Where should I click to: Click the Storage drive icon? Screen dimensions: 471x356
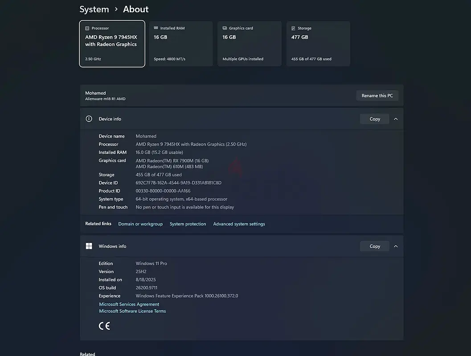pos(293,28)
